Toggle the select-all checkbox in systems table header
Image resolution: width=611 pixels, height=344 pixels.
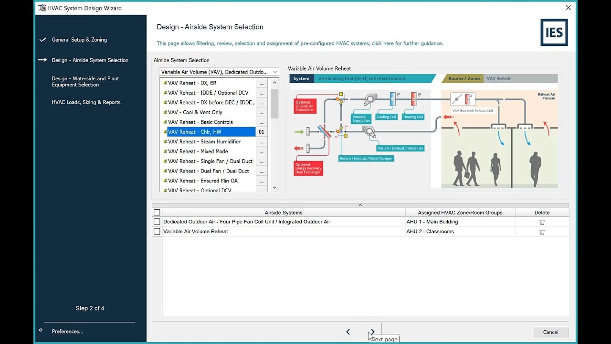(x=157, y=213)
